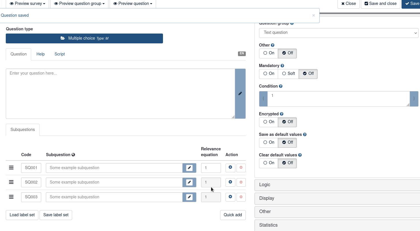
Task: Click help icon next to Mandatory label
Action: (x=282, y=66)
